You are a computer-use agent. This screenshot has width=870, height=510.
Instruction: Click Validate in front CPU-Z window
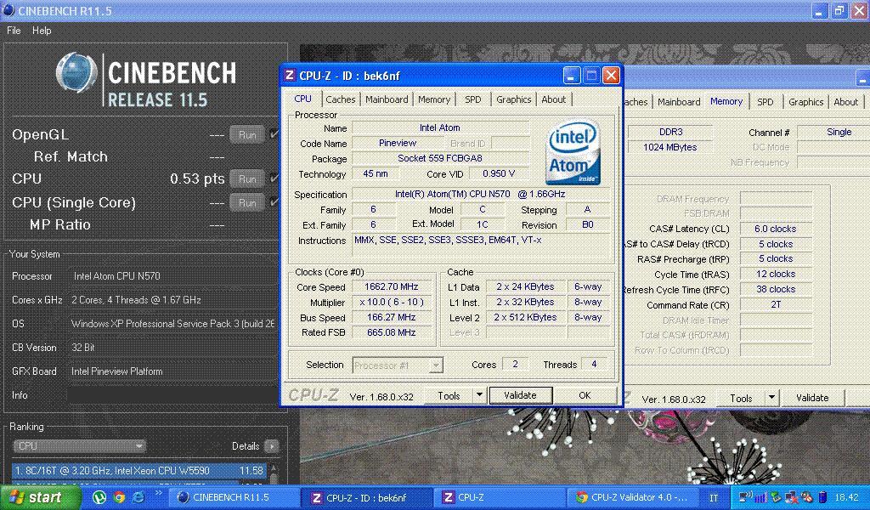[x=520, y=395]
